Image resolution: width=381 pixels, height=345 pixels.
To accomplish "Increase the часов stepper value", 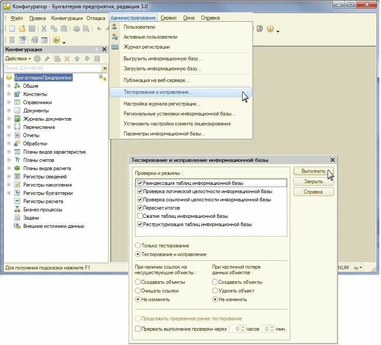I will tap(243, 327).
